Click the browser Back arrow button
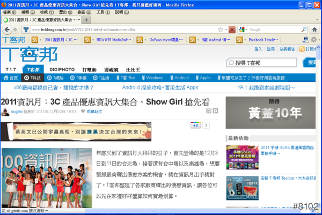The width and height of the screenshot is (322, 215). tap(7, 29)
